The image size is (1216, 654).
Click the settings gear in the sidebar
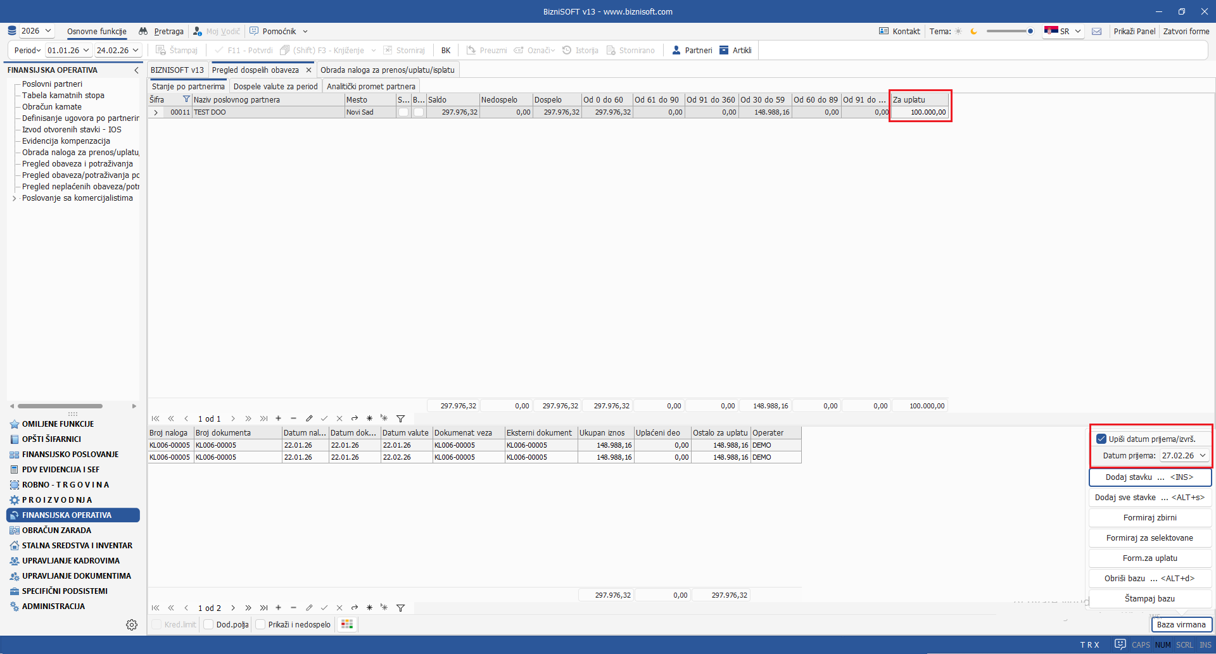coord(132,625)
